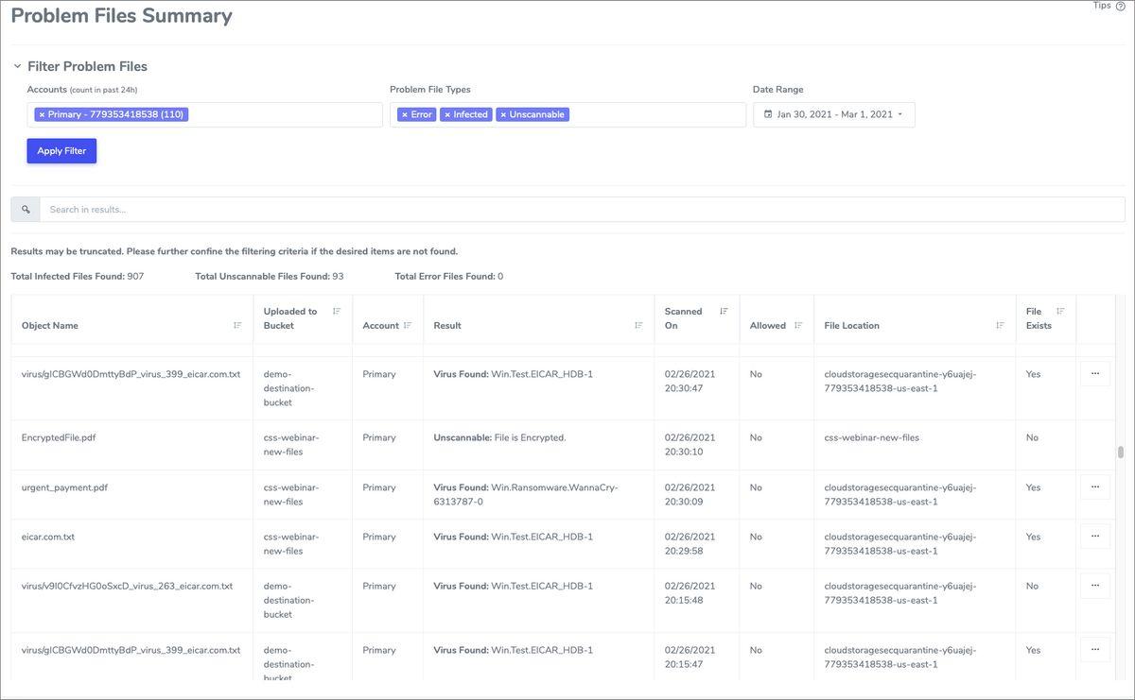
Task: Sort by the Allowed column icon
Action: (798, 325)
